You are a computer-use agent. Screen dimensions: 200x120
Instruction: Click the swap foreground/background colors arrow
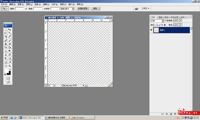[10, 69]
